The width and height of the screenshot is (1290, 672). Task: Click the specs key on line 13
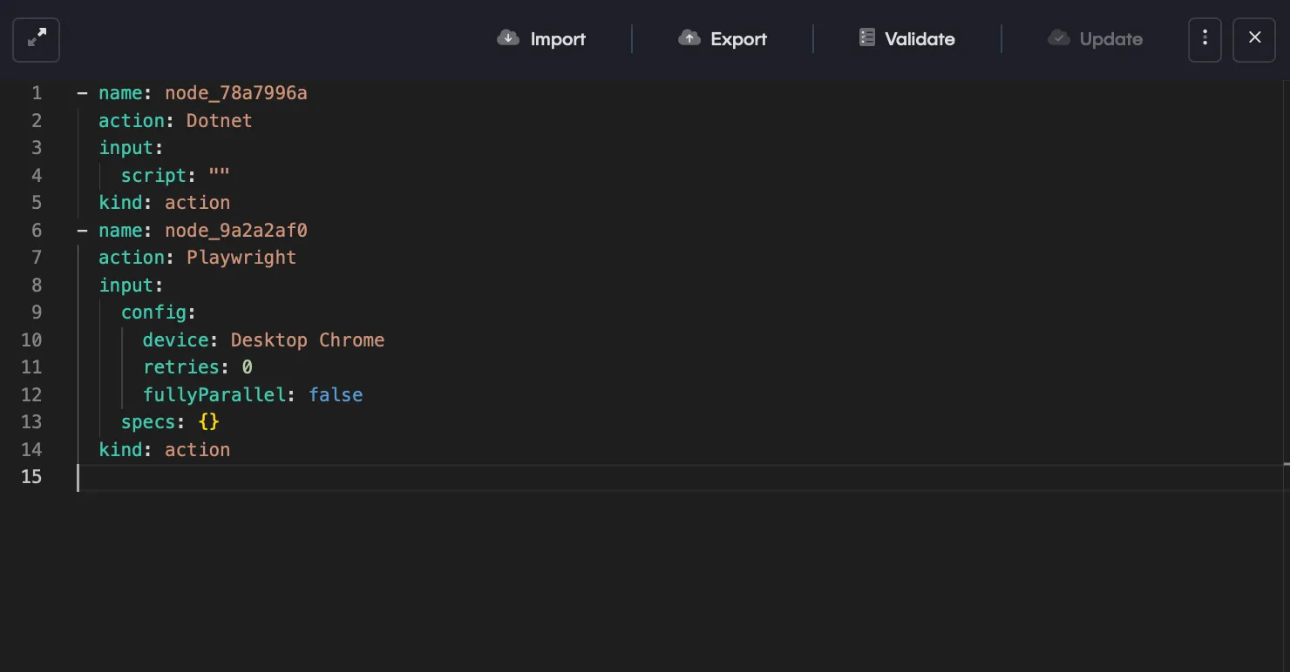148,422
